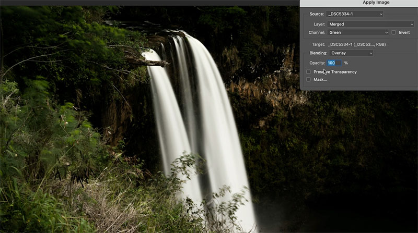Click the chevron arrow of Channel dropdown
Screen dimensions: 418x233
click(x=386, y=32)
